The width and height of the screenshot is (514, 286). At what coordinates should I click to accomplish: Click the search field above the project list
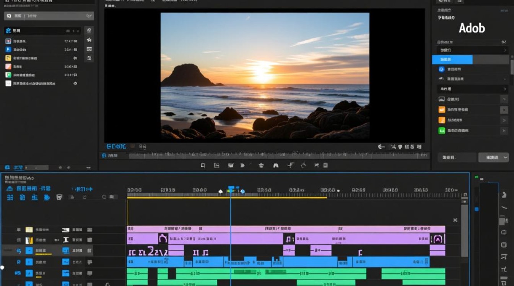click(x=49, y=16)
